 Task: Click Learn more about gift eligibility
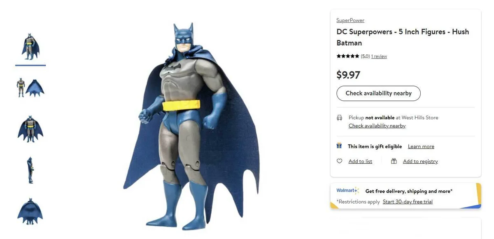tap(421, 146)
